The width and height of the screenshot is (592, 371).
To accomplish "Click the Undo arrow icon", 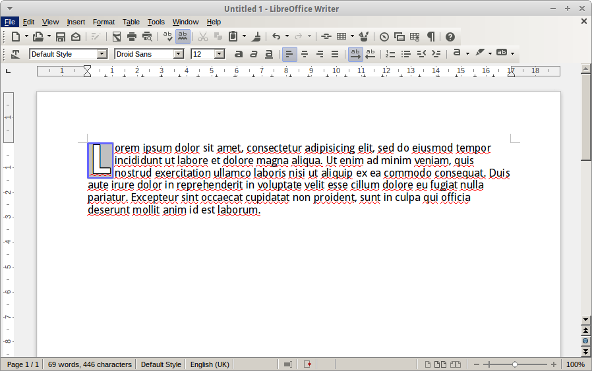I will pyautogui.click(x=276, y=37).
